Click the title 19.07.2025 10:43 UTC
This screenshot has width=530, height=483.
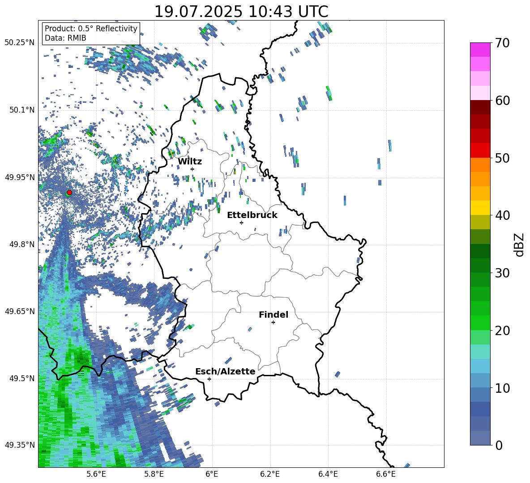pyautogui.click(x=241, y=12)
